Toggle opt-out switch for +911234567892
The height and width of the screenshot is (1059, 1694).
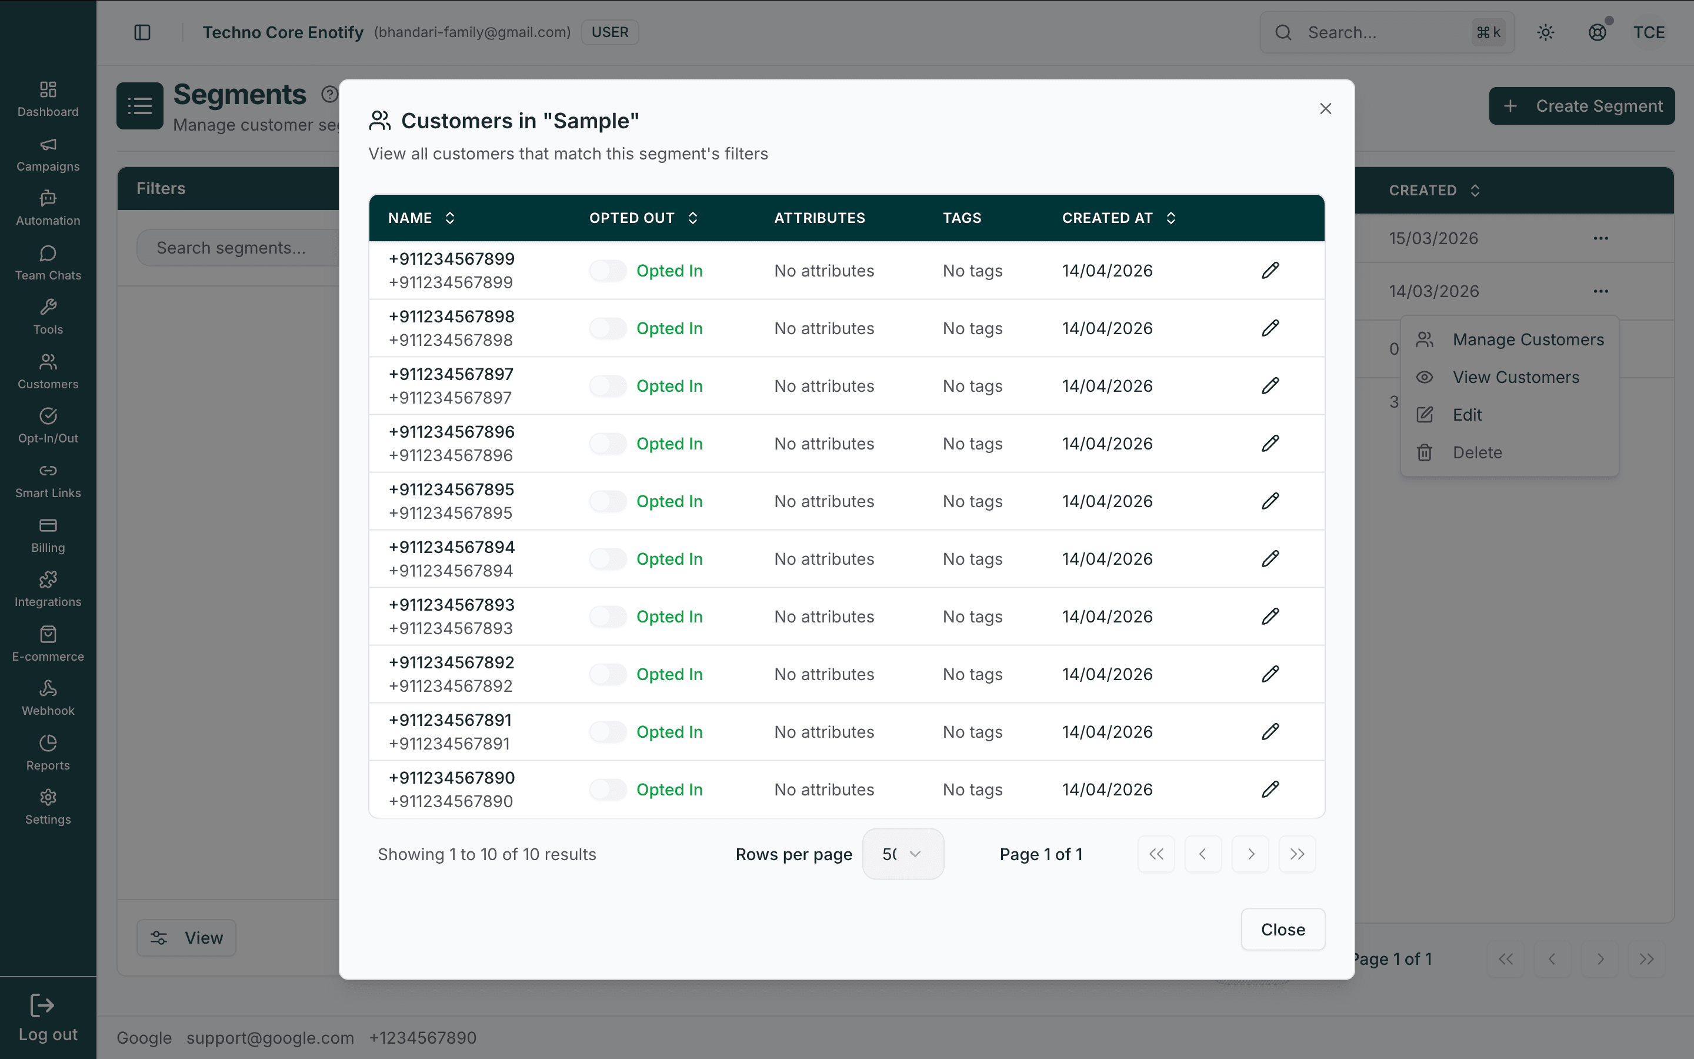coord(608,674)
